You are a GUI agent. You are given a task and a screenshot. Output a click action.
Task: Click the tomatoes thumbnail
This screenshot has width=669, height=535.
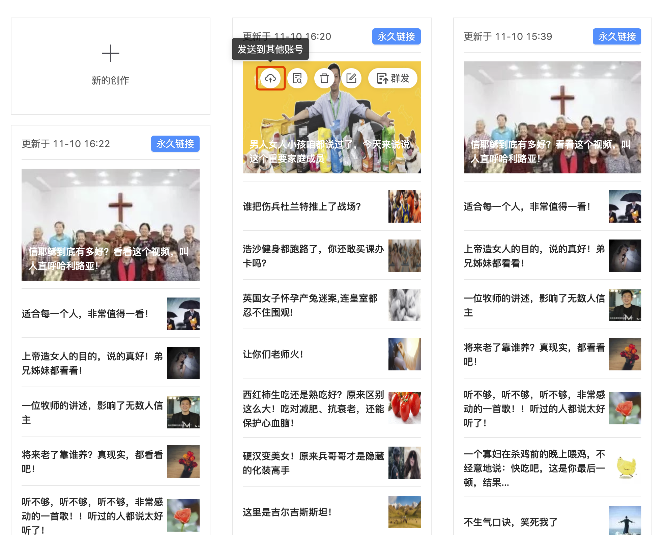[x=405, y=408]
